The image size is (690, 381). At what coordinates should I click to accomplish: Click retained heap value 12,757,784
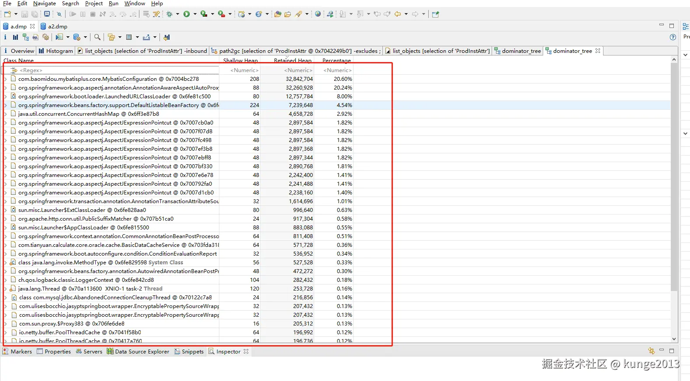(299, 97)
